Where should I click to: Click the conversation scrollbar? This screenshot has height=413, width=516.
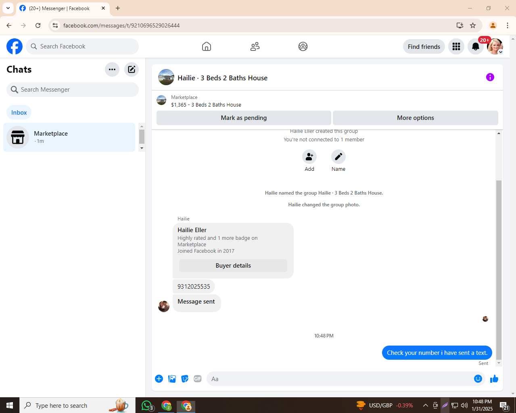(x=499, y=270)
